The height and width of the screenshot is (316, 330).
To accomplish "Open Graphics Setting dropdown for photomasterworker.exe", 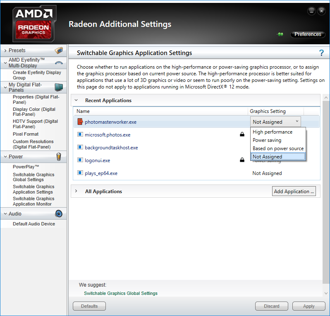I will pos(275,122).
